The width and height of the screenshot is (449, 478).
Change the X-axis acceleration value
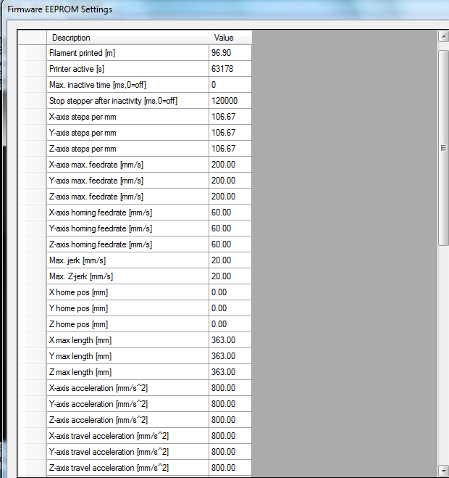[x=230, y=388]
